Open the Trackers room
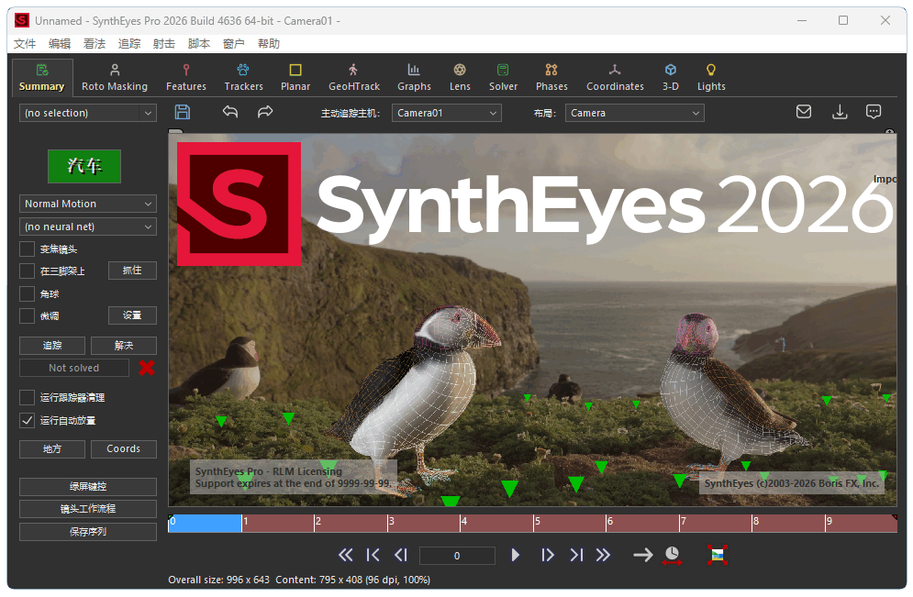913x597 pixels. (x=243, y=77)
